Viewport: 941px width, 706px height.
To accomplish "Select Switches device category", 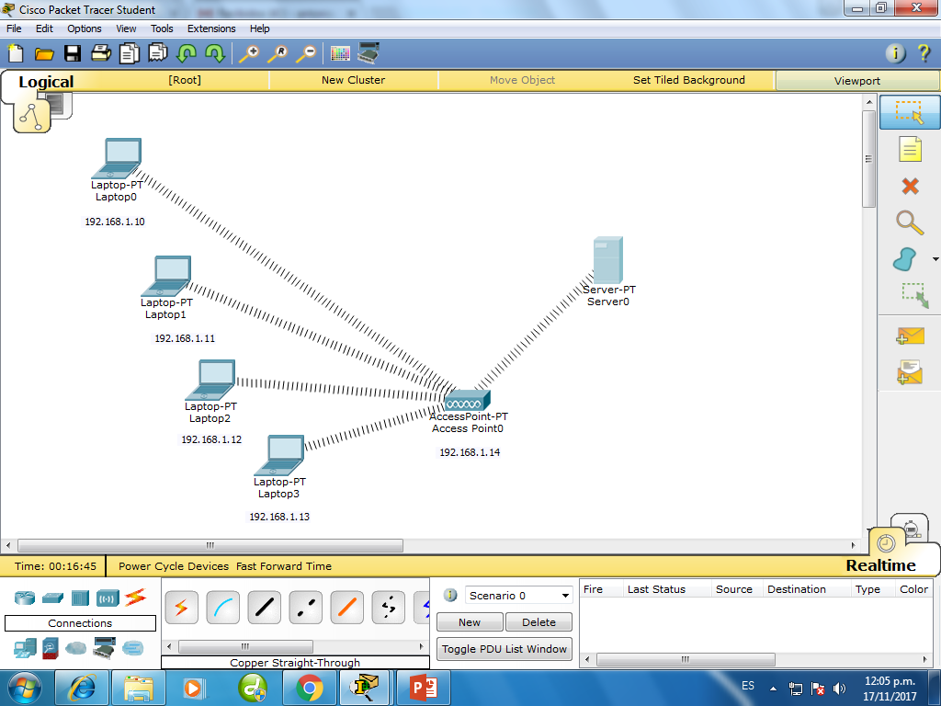I will tap(52, 598).
